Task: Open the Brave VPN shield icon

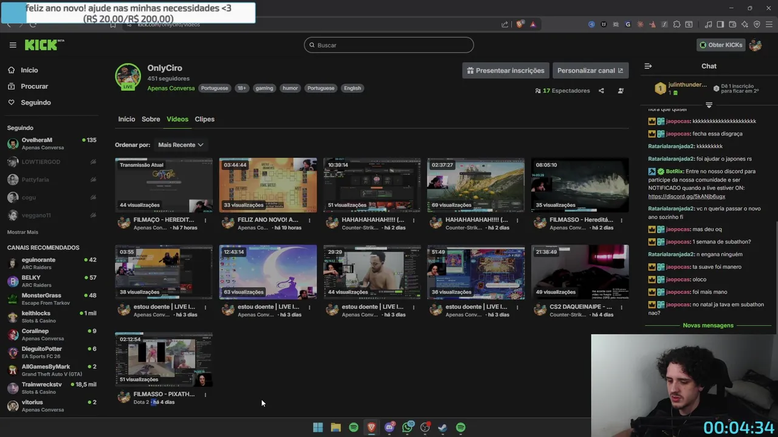Action: [757, 24]
